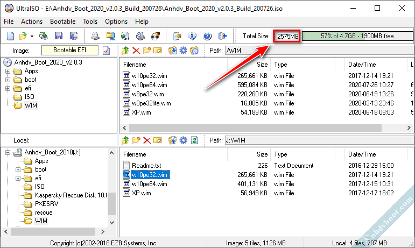Click the Compress ISO monitor-folder icon
Viewport: 415px width, 248px height.
(x=110, y=36)
